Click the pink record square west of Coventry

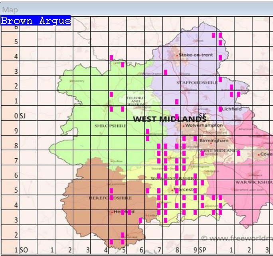(239, 153)
